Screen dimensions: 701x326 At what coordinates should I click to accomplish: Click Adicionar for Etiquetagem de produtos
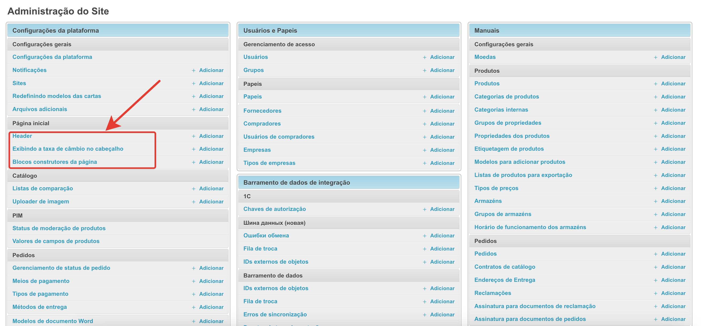(x=673, y=149)
